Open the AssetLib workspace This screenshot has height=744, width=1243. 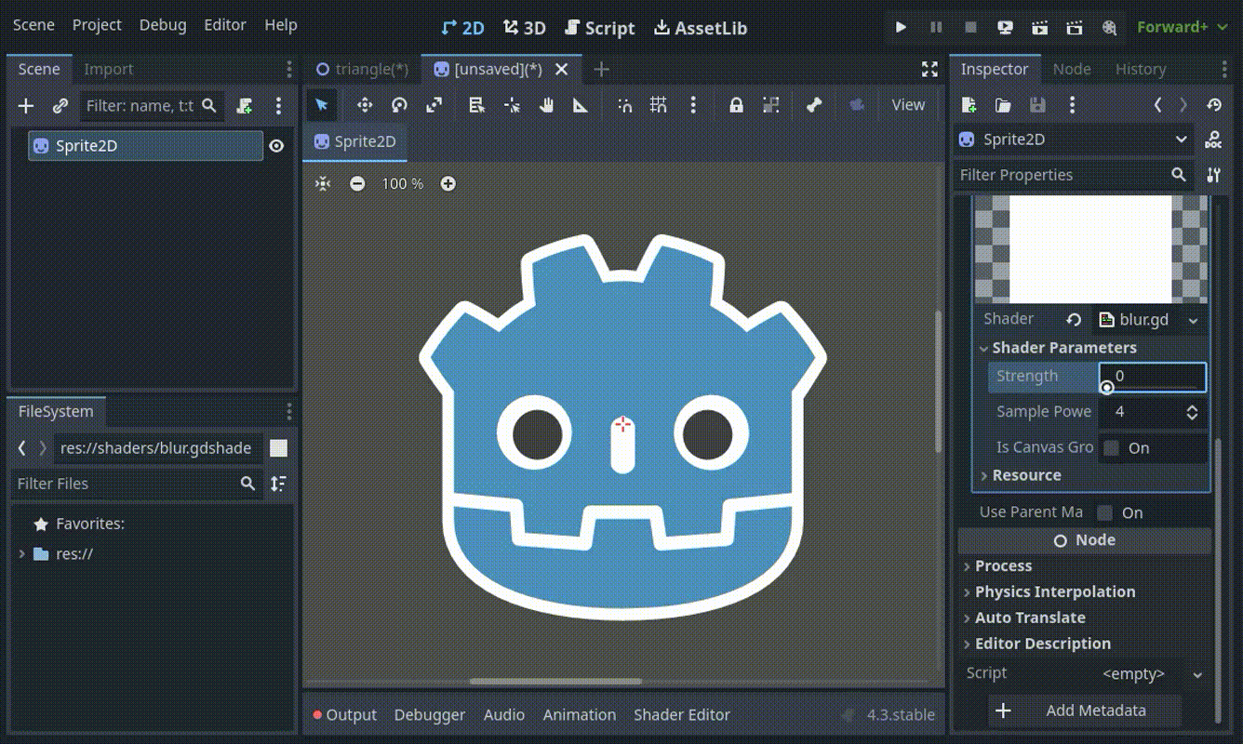701,28
